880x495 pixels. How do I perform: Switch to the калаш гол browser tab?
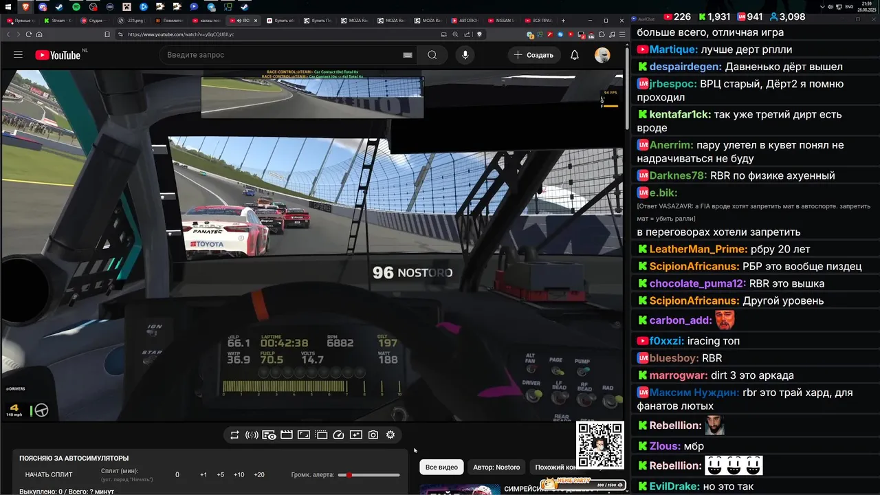206,21
